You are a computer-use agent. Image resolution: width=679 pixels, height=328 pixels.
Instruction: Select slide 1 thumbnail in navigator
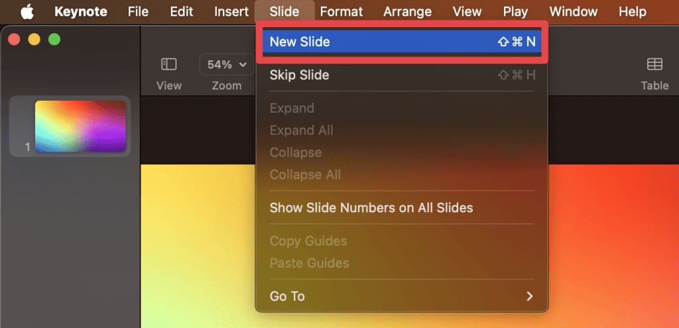[80, 127]
